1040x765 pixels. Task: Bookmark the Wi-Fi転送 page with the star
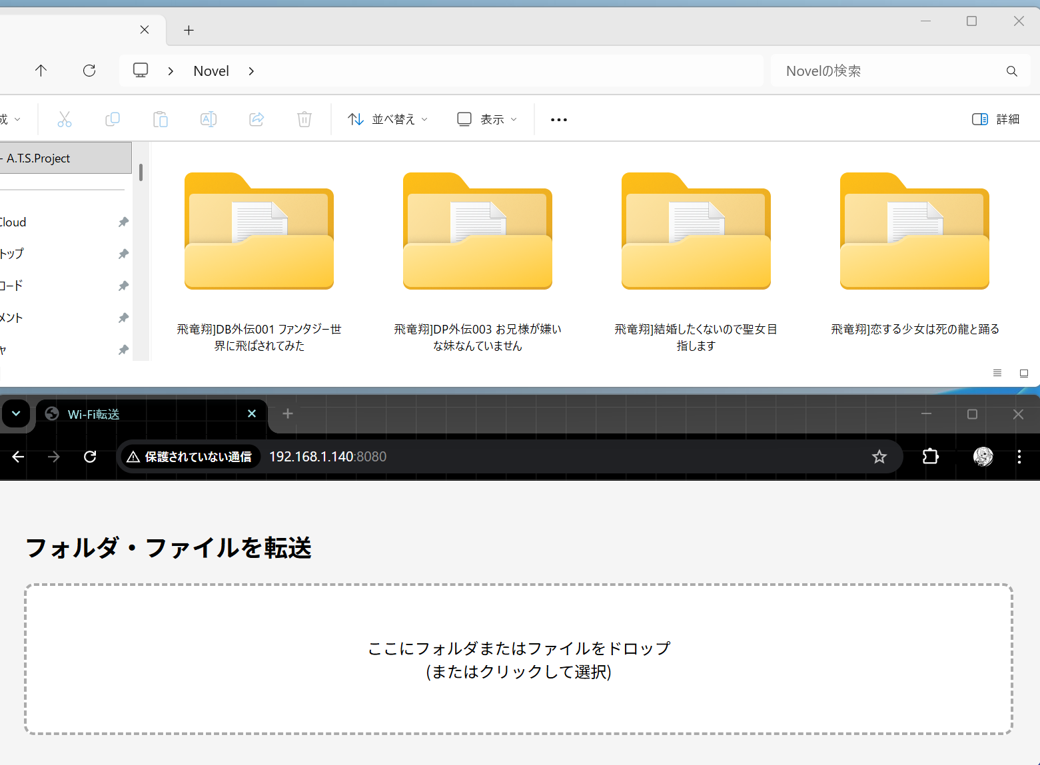point(879,457)
